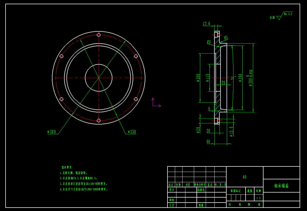Click the 阶段标记 cell

coord(236,191)
